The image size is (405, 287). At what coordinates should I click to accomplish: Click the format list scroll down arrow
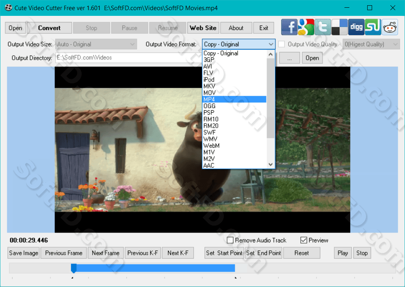tap(271, 165)
